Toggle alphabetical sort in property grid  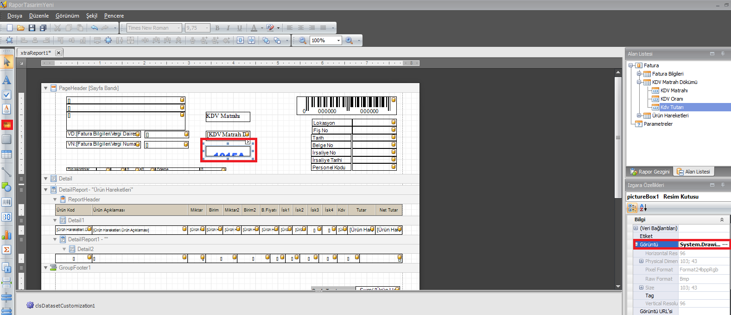tap(643, 208)
